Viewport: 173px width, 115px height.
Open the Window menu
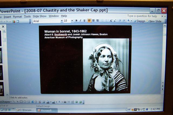pyautogui.click(x=54, y=16)
